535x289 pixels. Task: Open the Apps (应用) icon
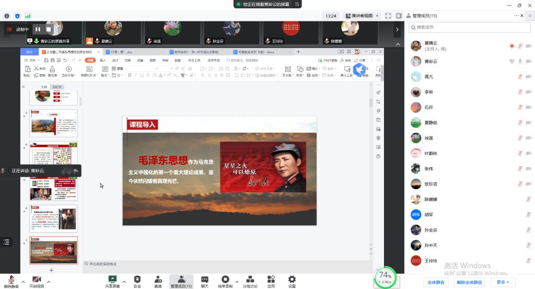(x=271, y=280)
